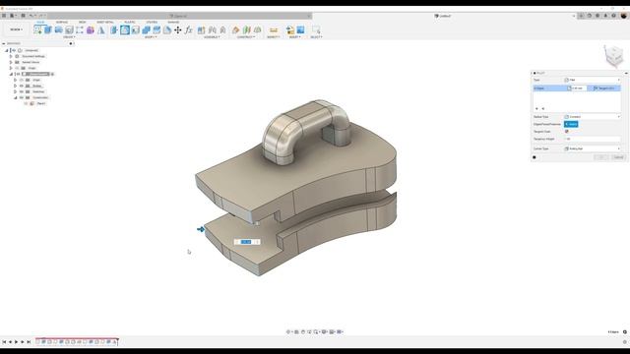Toggle visibility of Sketches folder
Screen dimensions: 630x354
point(22,91)
